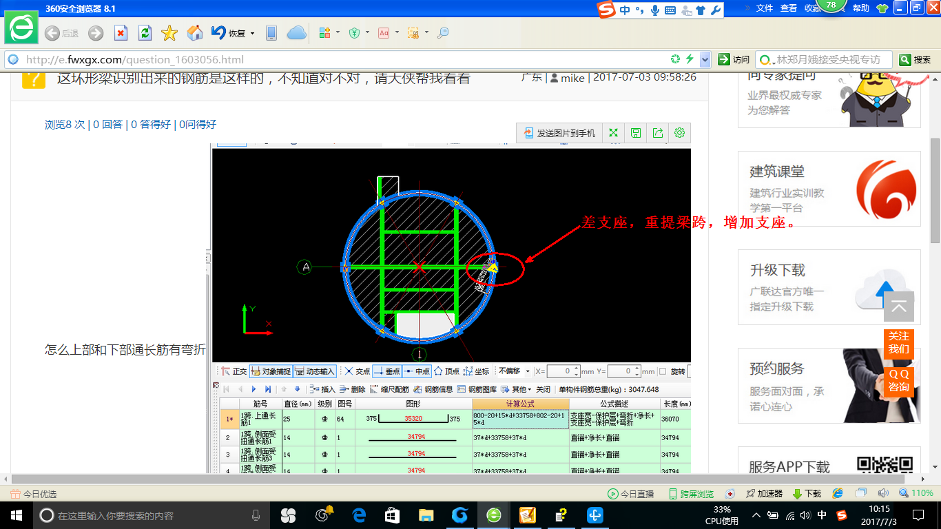Click the 跨屏浏览 status bar item
941x529 pixels.
tap(692, 494)
